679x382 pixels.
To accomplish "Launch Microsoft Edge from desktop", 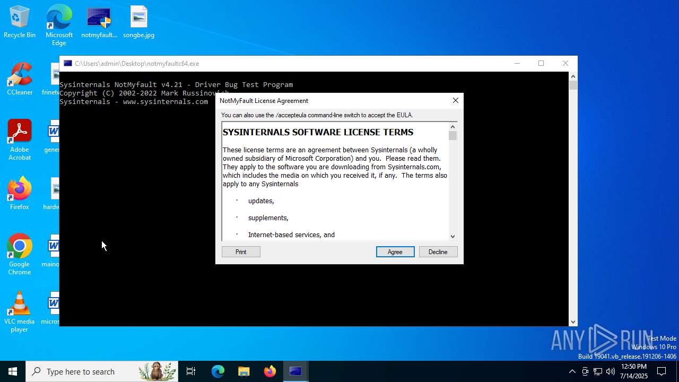I will click(59, 25).
